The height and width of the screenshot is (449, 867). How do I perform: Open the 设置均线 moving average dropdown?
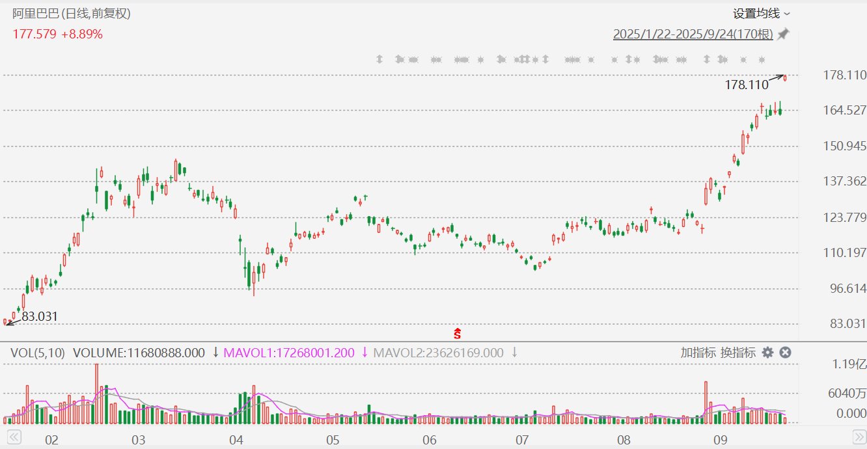pyautogui.click(x=762, y=14)
